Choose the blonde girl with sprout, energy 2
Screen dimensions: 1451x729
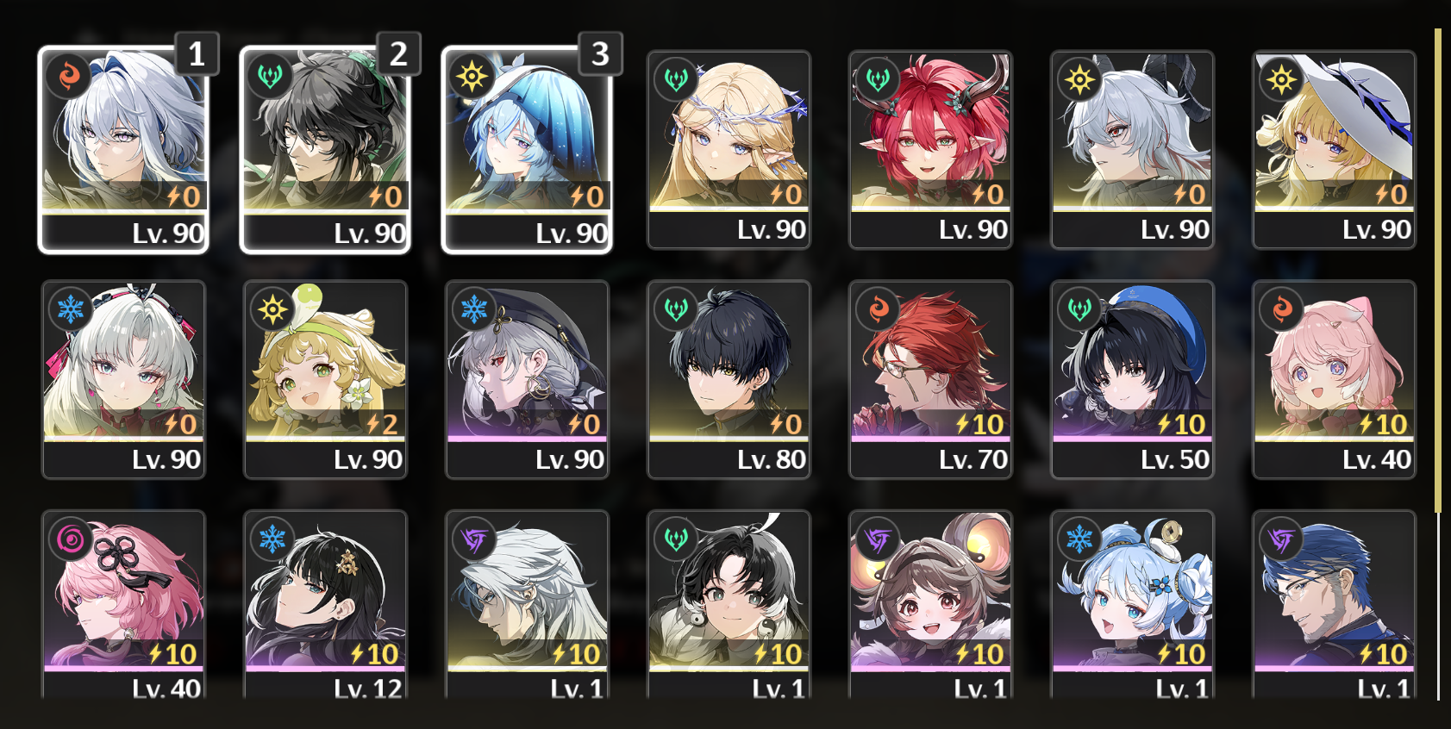tap(325, 379)
